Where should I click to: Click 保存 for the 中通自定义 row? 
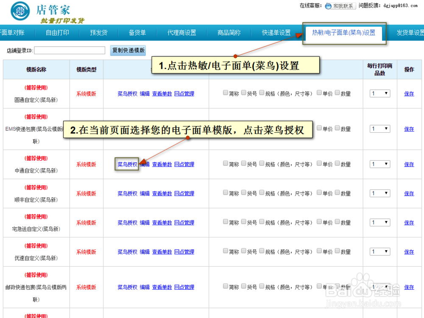click(409, 164)
